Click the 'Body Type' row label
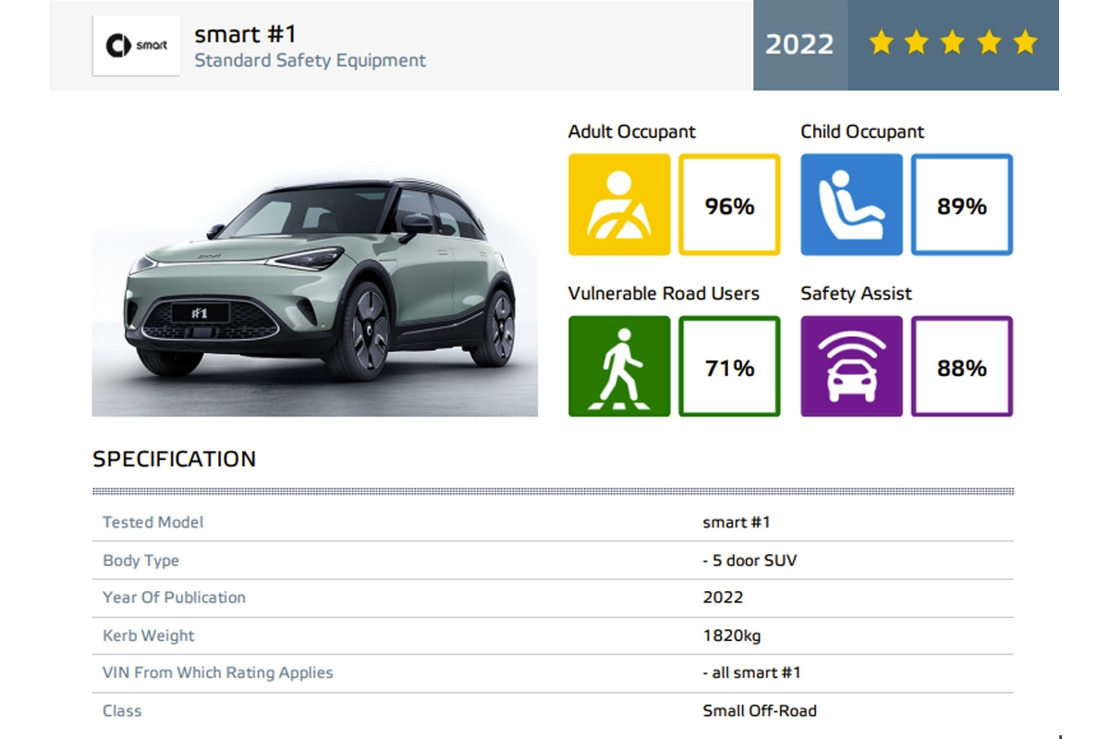1109x739 pixels. [x=140, y=561]
